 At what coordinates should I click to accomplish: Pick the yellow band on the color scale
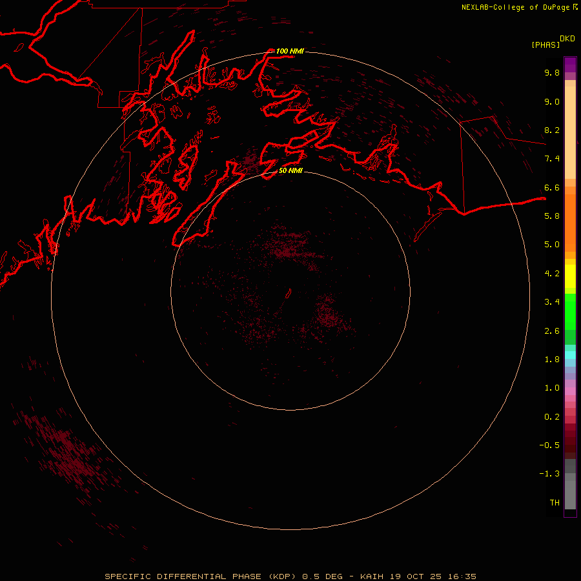pyautogui.click(x=570, y=276)
